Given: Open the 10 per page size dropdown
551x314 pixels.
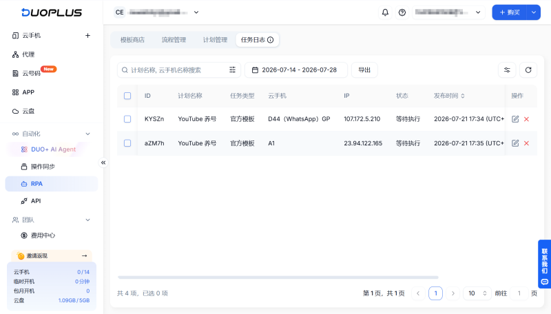Looking at the screenshot, I should [x=477, y=293].
